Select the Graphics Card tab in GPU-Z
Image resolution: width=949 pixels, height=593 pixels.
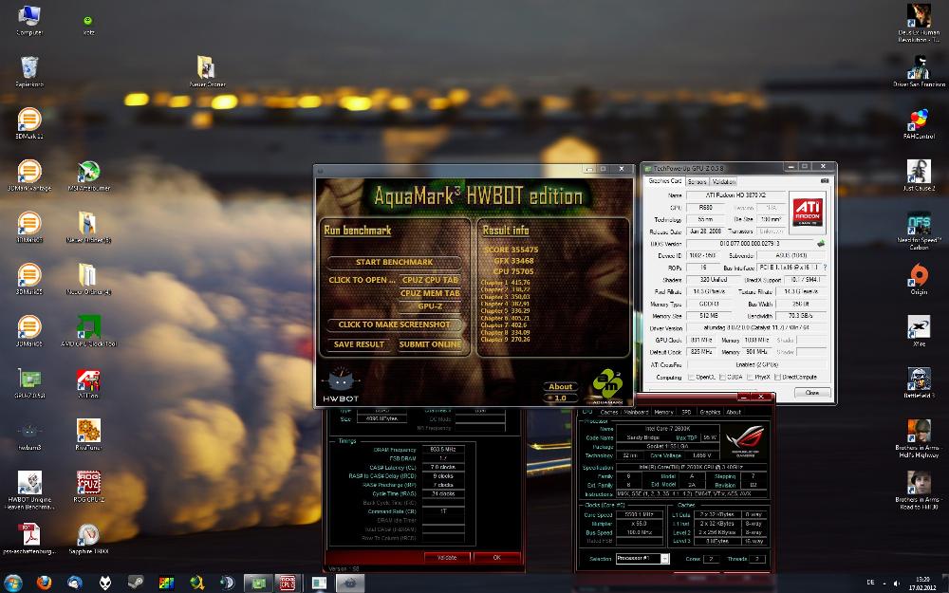pyautogui.click(x=664, y=181)
